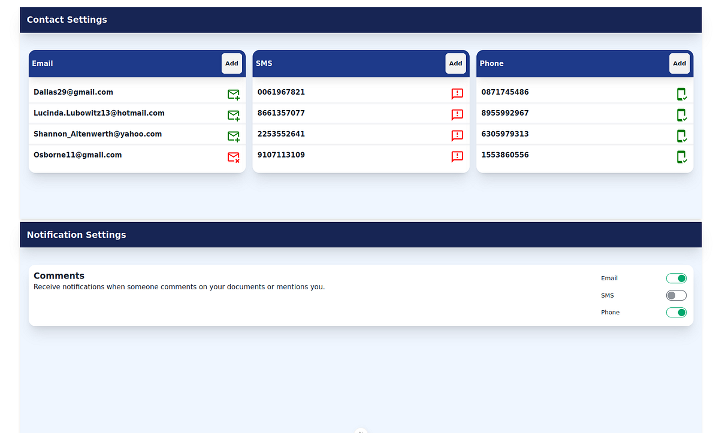This screenshot has height=433, width=719.
Task: Click the warning bubble icon for 2253552641
Action: click(457, 136)
